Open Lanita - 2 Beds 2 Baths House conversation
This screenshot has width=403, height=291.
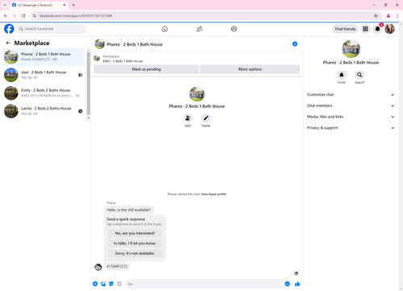(x=44, y=111)
